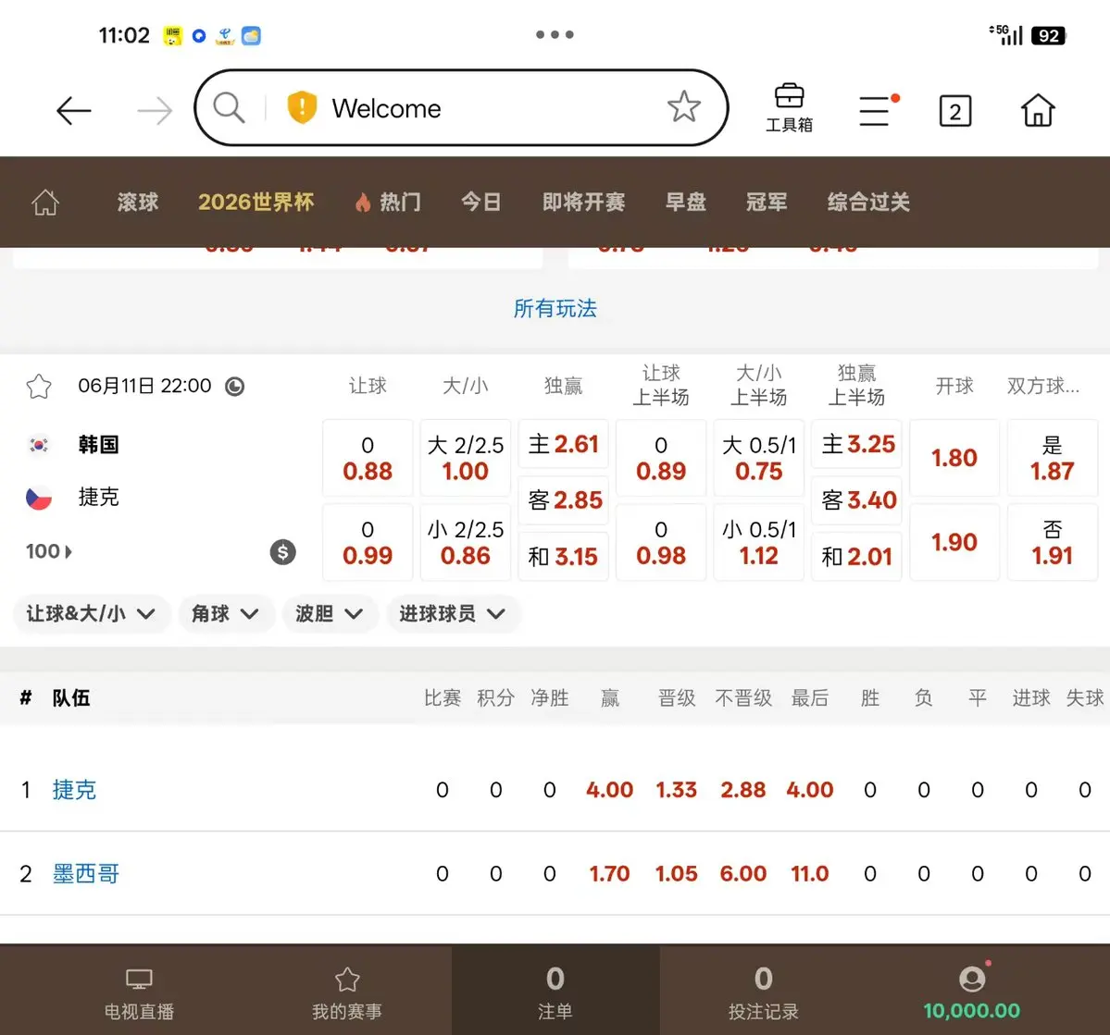Switch to 早盘 tab
Viewport: 1110px width, 1035px height.
pyautogui.click(x=685, y=203)
